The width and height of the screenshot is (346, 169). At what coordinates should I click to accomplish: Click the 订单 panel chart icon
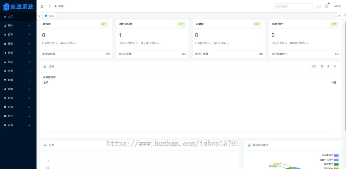click(45, 66)
